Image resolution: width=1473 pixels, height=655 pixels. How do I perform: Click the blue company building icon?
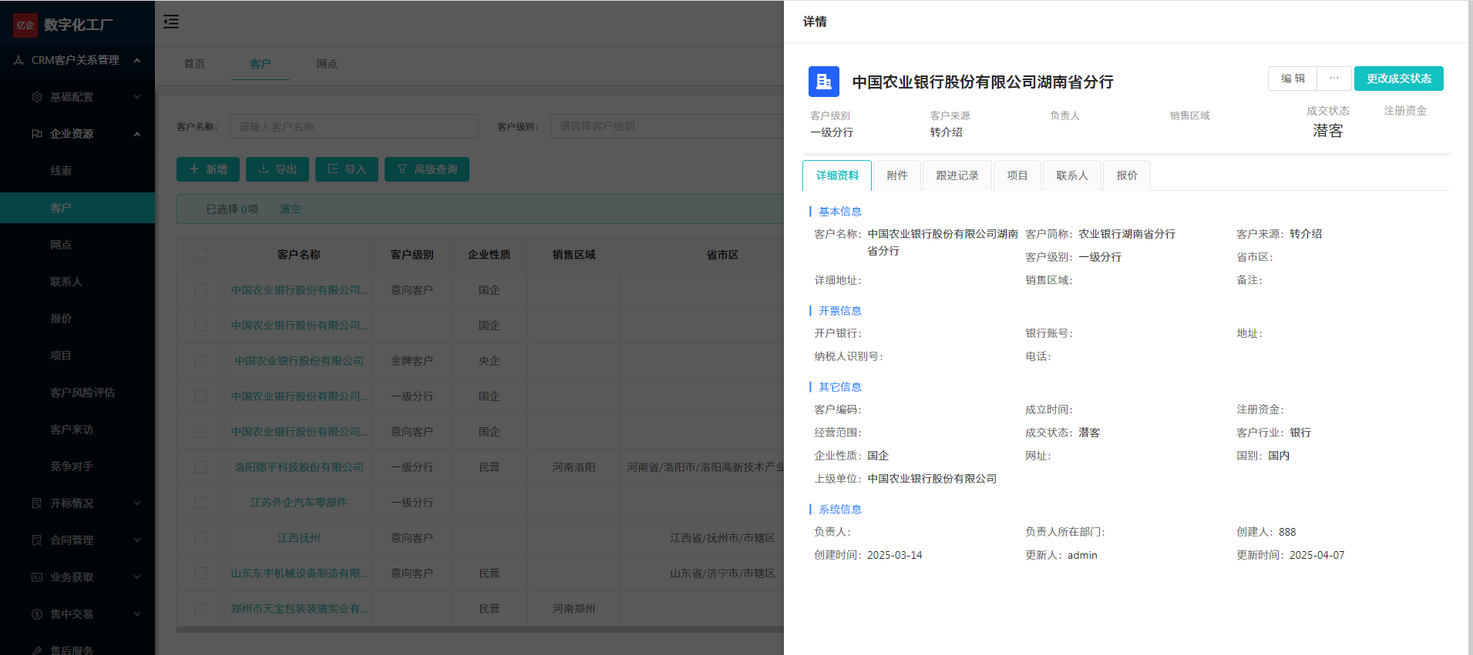pyautogui.click(x=823, y=82)
